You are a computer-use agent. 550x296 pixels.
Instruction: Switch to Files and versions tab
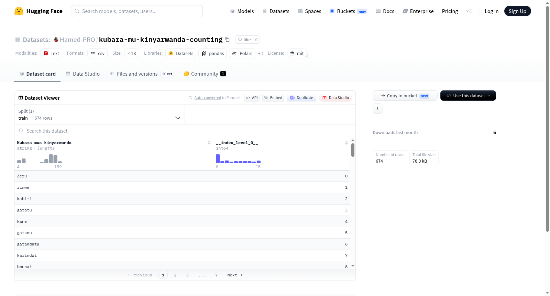[x=141, y=74]
